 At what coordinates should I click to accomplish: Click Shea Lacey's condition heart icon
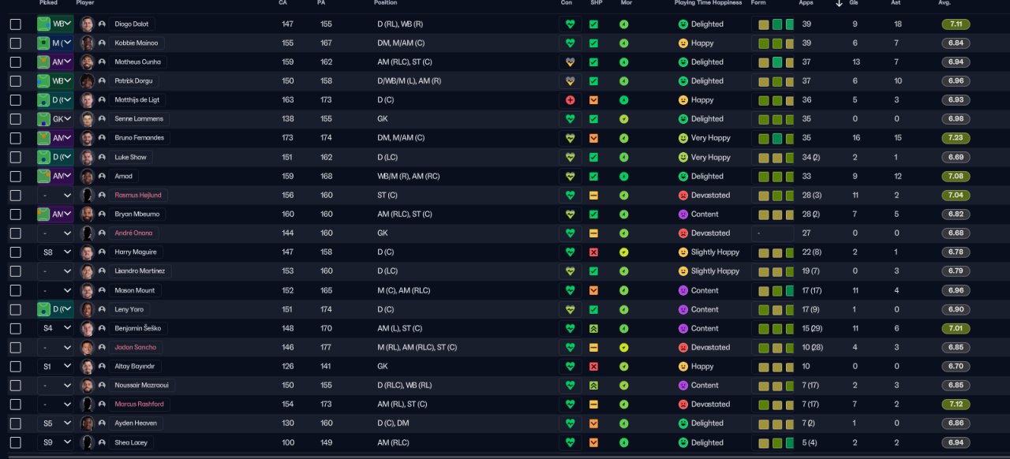tap(570, 443)
